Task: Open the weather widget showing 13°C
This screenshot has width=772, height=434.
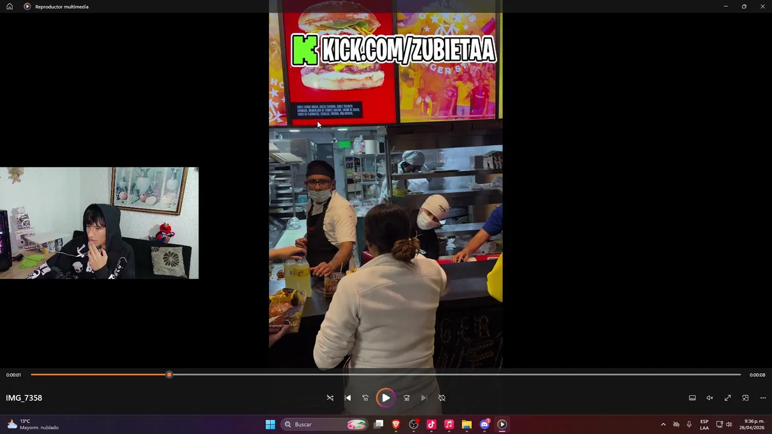Action: tap(33, 424)
